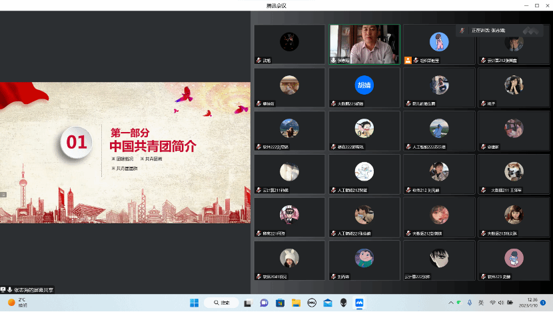Select the active speaker's video tile
Screen dimensions: 553x312
(x=364, y=44)
